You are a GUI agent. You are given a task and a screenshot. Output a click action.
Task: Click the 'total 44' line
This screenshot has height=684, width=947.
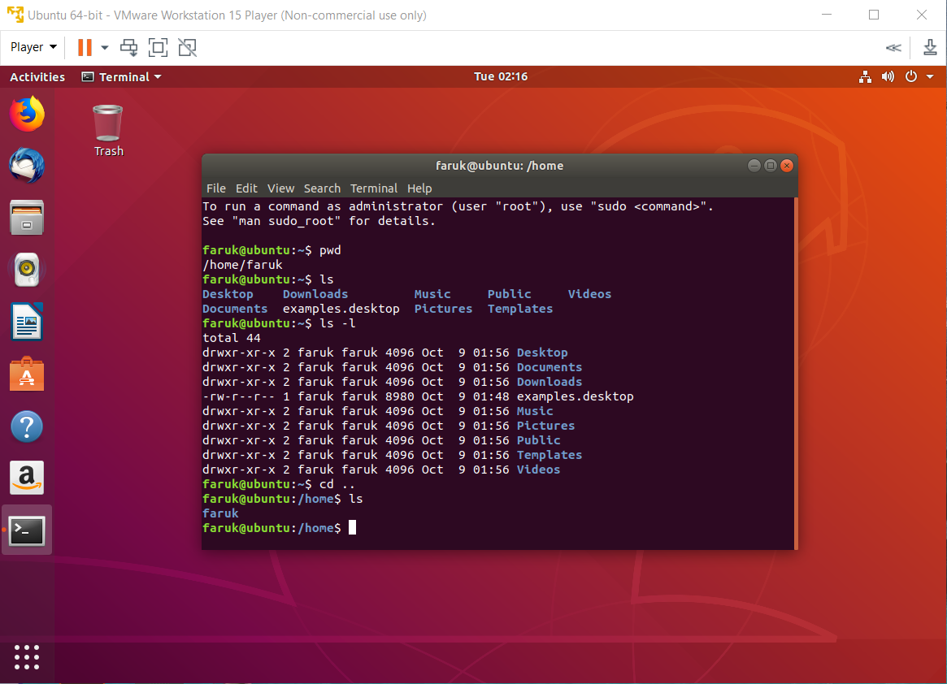pyautogui.click(x=232, y=338)
